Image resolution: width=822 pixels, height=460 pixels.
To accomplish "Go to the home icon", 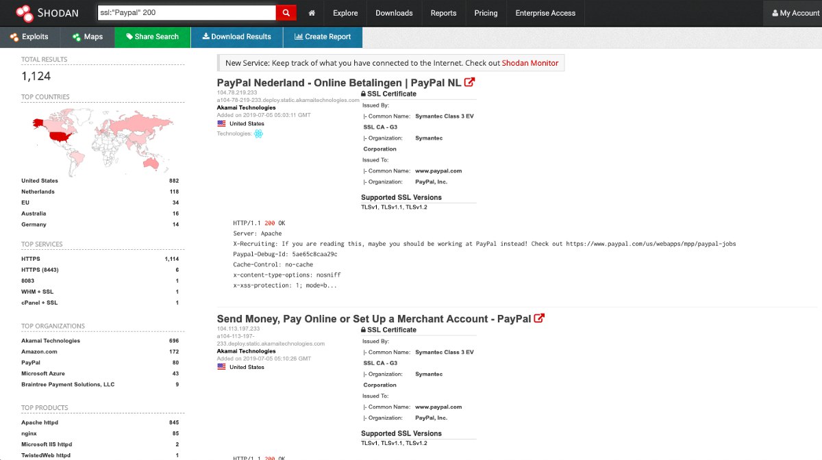I will point(312,13).
